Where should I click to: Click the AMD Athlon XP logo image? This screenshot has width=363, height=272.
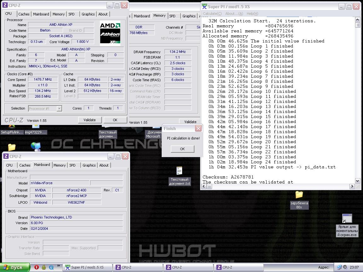tap(110, 33)
